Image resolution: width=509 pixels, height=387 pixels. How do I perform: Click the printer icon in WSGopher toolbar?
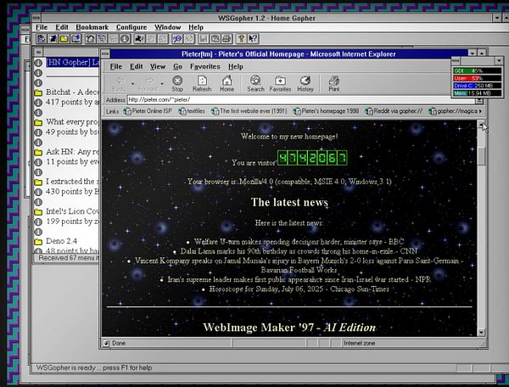pyautogui.click(x=227, y=39)
